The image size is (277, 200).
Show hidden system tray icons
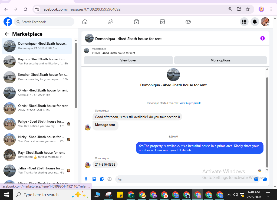pos(229,195)
